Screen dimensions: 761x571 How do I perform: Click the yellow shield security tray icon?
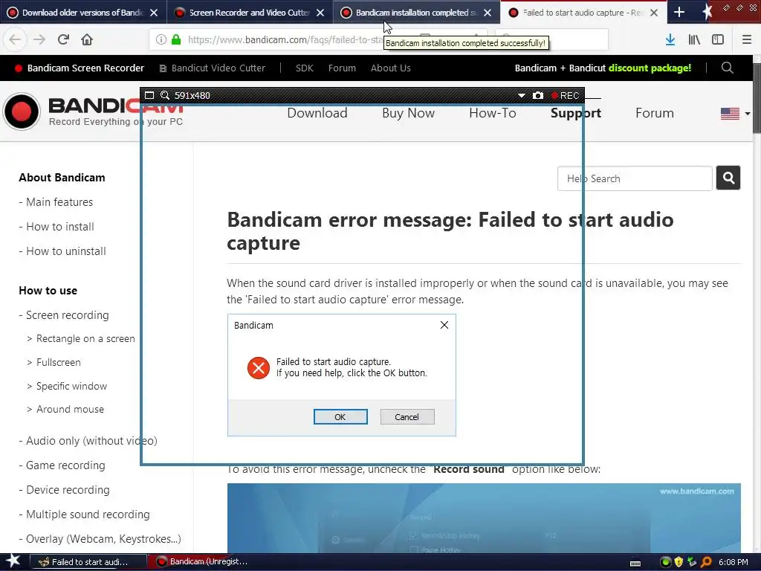(679, 562)
